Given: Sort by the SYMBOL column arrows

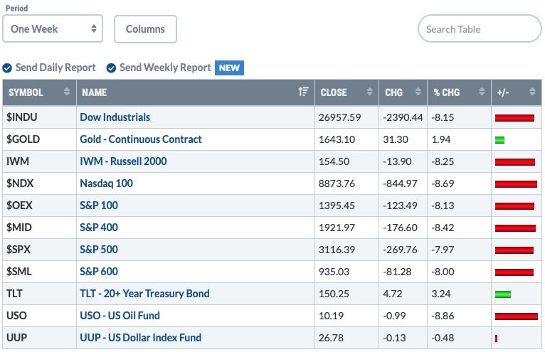Looking at the screenshot, I should tap(67, 92).
